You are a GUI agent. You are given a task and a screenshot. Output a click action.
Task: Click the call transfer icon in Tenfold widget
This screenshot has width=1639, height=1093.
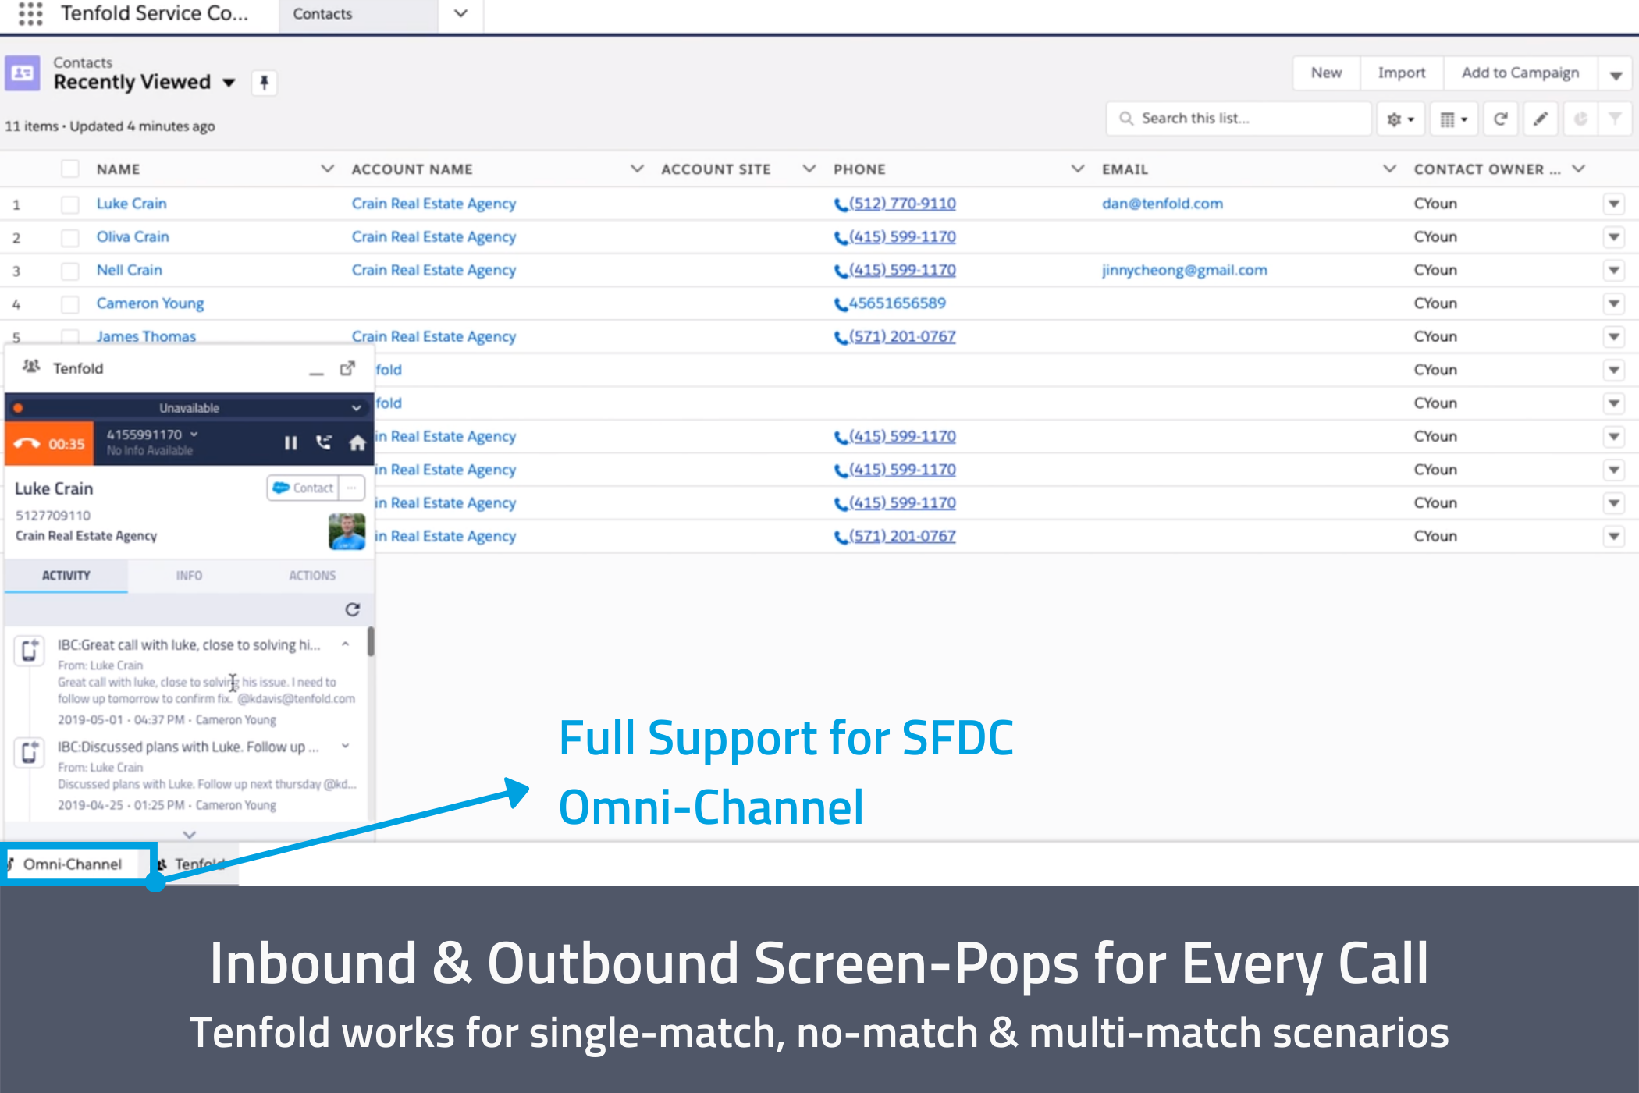(324, 442)
